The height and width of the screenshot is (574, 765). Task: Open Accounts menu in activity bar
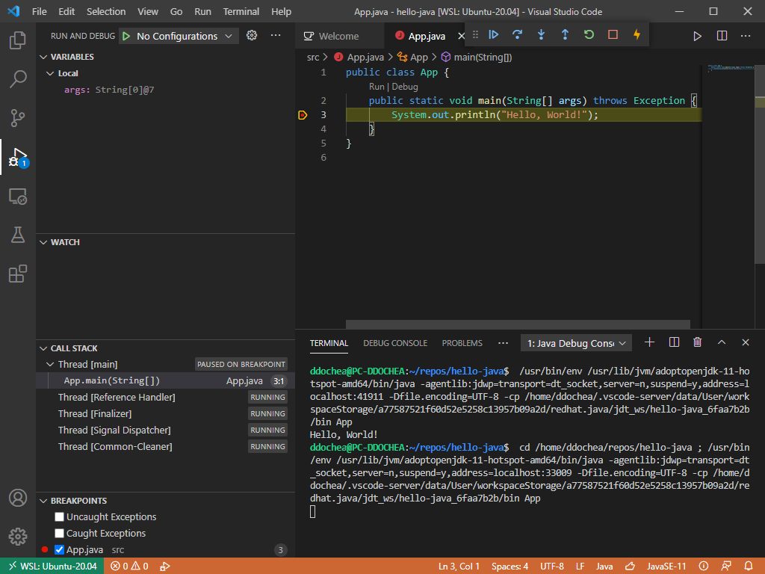18,498
